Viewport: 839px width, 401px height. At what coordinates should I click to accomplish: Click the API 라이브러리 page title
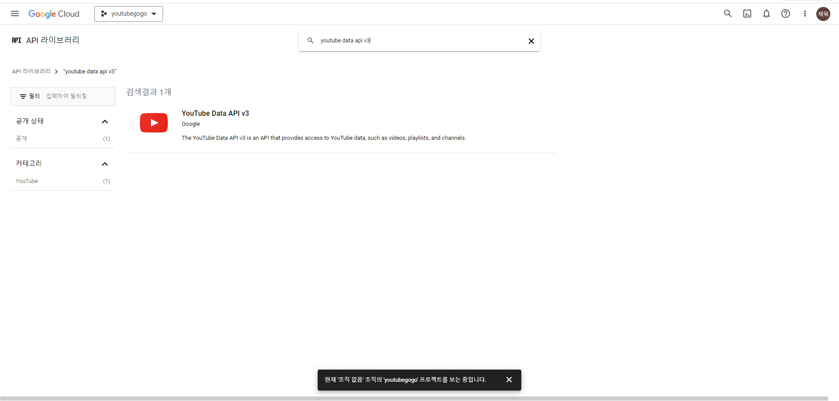[x=53, y=40]
